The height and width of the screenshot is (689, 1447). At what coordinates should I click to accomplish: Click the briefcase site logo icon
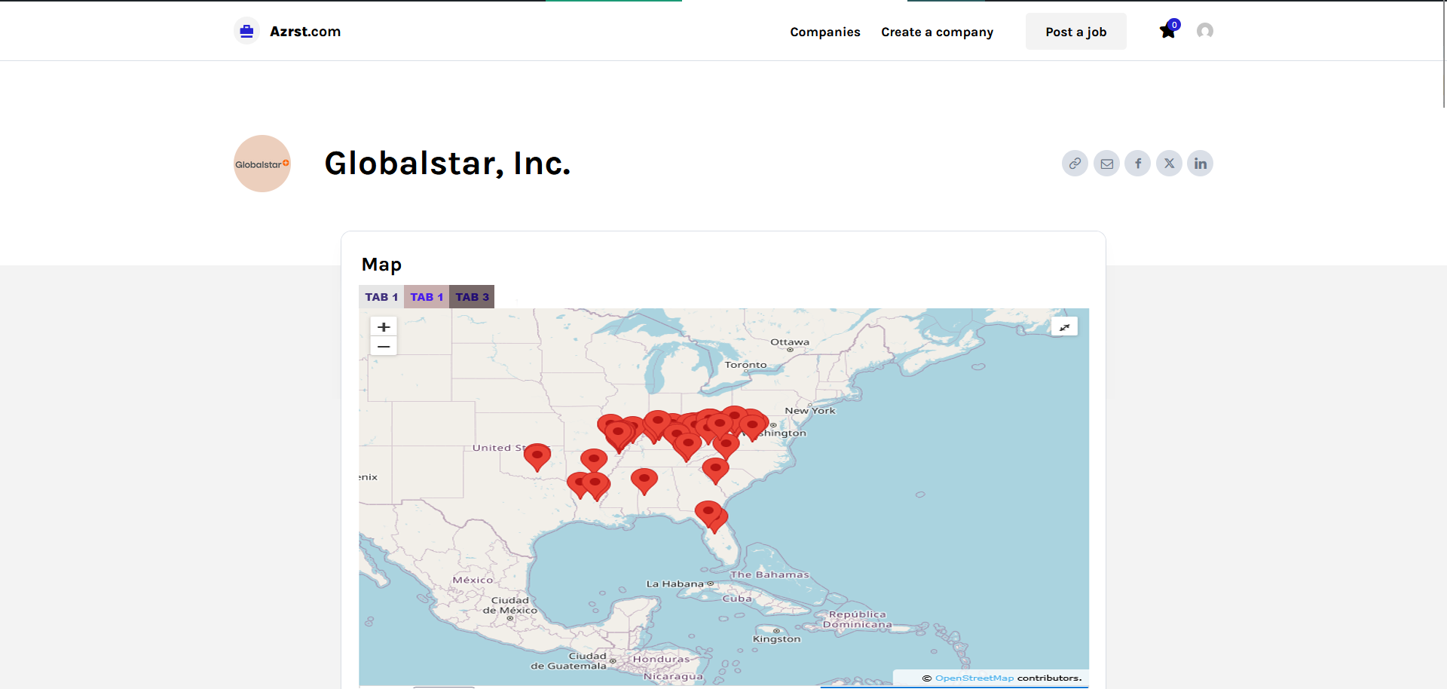[x=246, y=31]
